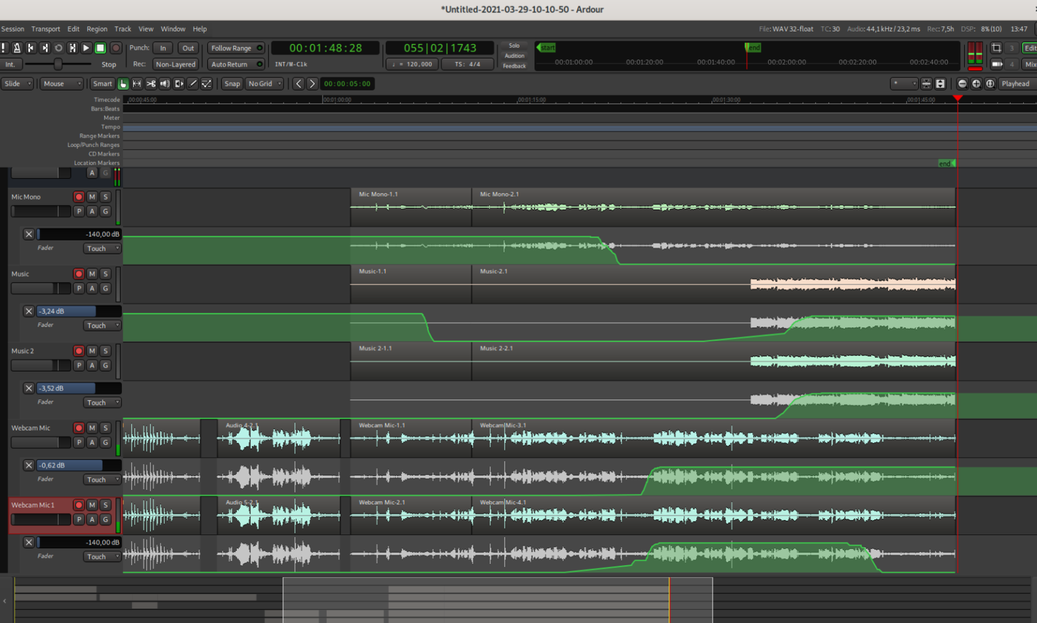Screen dimensions: 1037x623
Task: Start playback with the Play button
Action: coord(86,48)
